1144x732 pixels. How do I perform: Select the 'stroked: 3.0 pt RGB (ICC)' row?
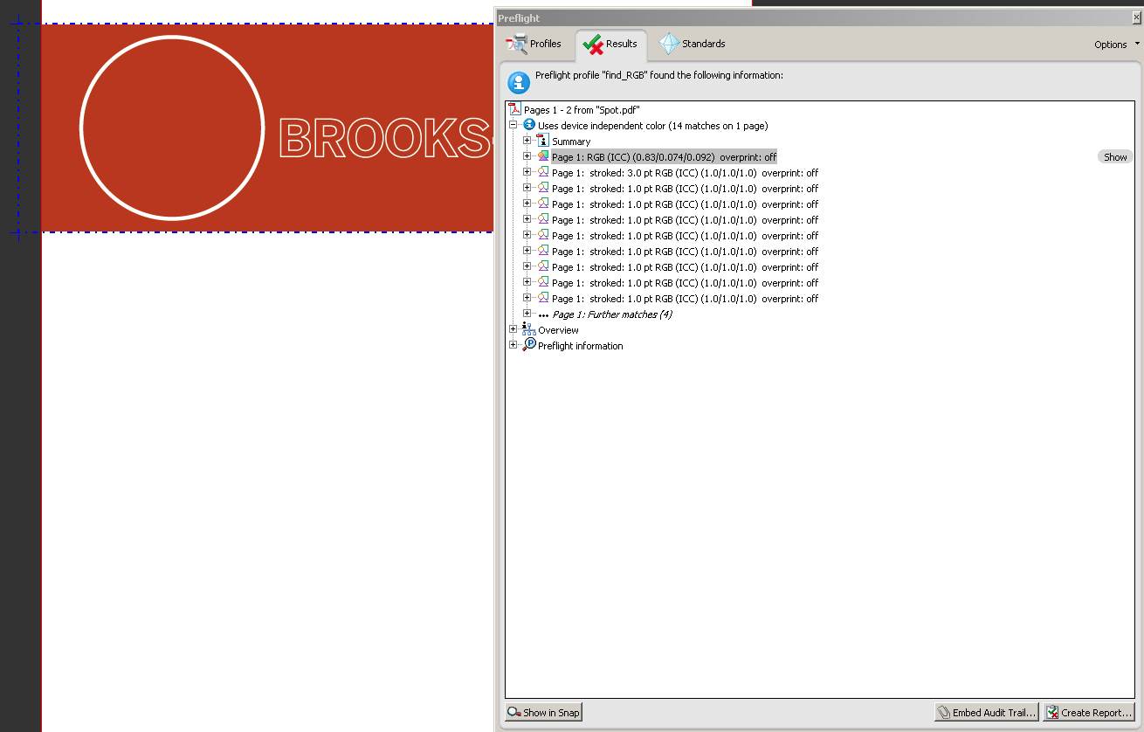pyautogui.click(x=685, y=173)
